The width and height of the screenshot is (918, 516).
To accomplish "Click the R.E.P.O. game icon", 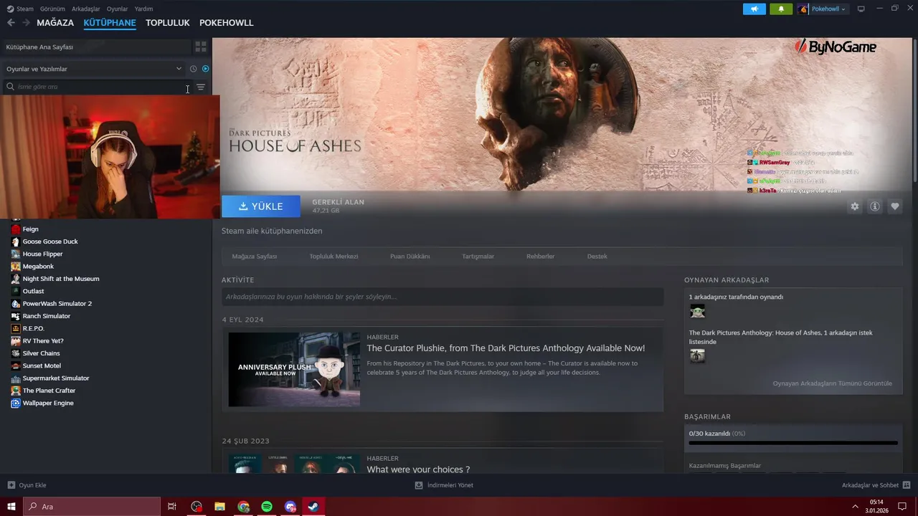I will [16, 328].
